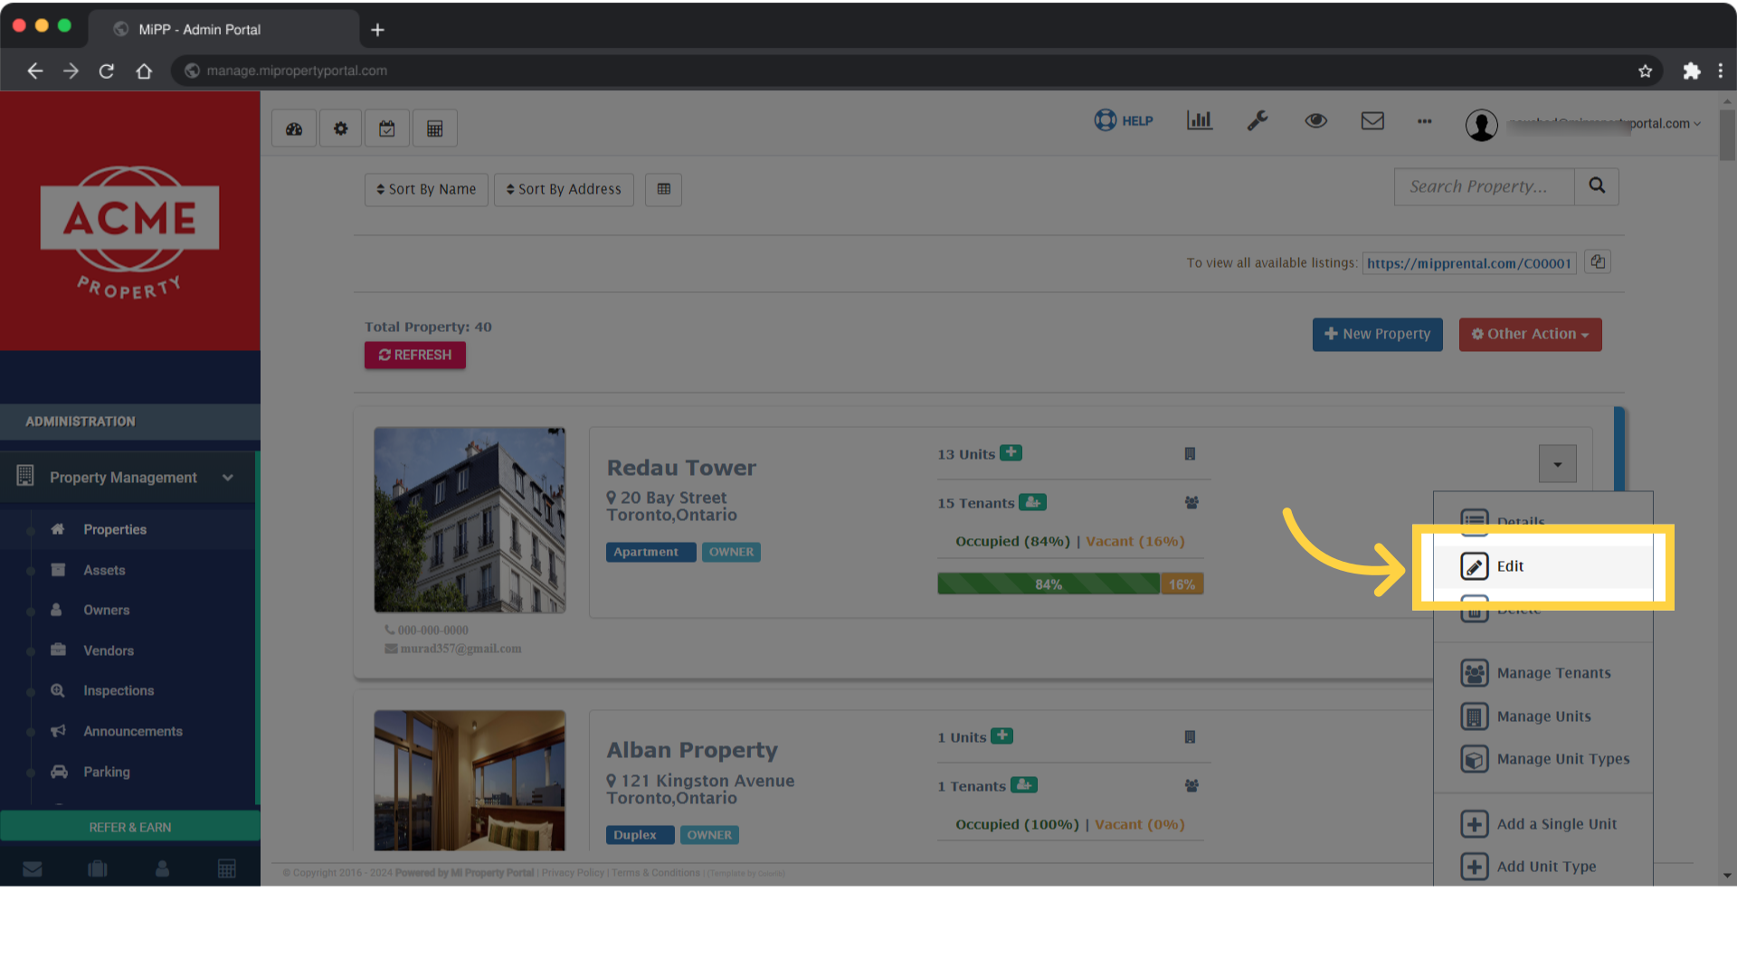Click the wrench maintenance icon
Image resolution: width=1737 pixels, height=977 pixels.
(x=1258, y=120)
